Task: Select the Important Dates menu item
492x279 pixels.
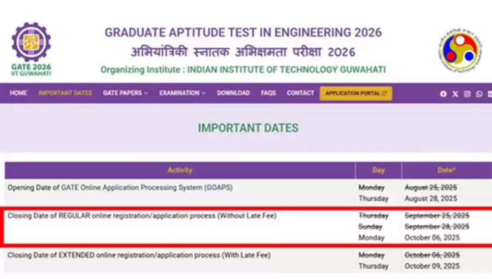Action: pyautogui.click(x=65, y=93)
